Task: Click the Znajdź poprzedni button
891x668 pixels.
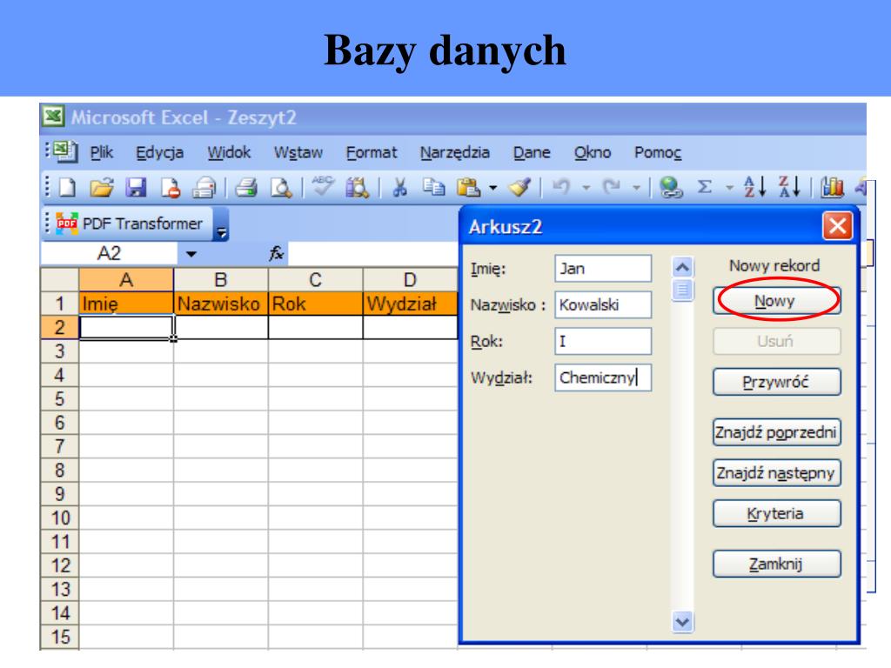Action: (776, 432)
